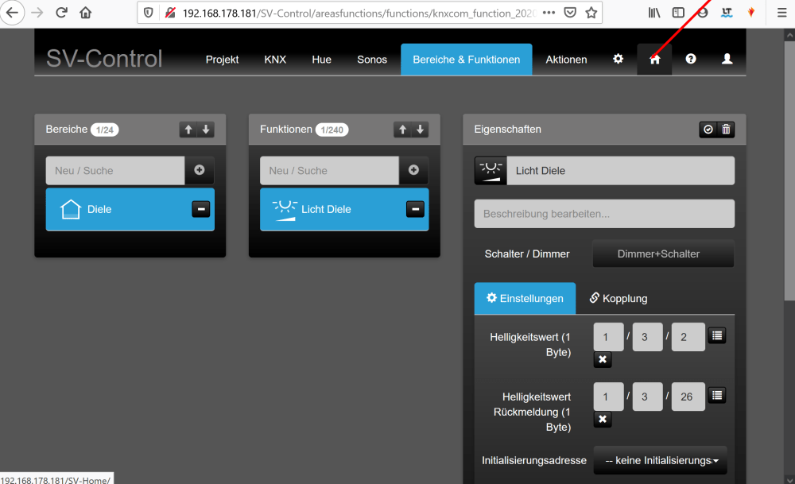Open Aktionen menu
Screen dimensions: 795x484
click(566, 60)
